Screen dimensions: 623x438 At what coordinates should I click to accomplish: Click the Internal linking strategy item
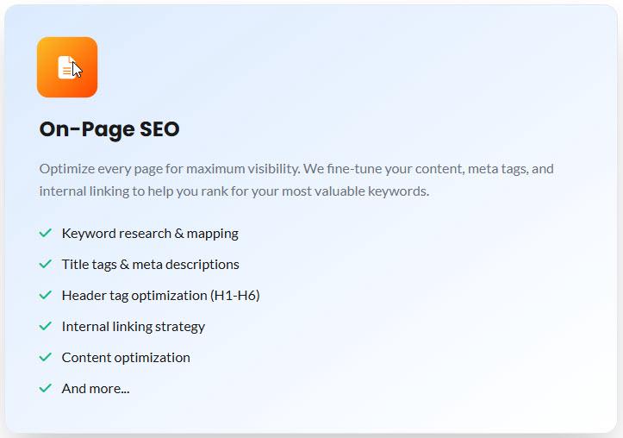(x=134, y=326)
